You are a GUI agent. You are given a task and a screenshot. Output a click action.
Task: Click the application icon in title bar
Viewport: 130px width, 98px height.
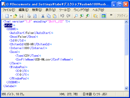(4, 4)
